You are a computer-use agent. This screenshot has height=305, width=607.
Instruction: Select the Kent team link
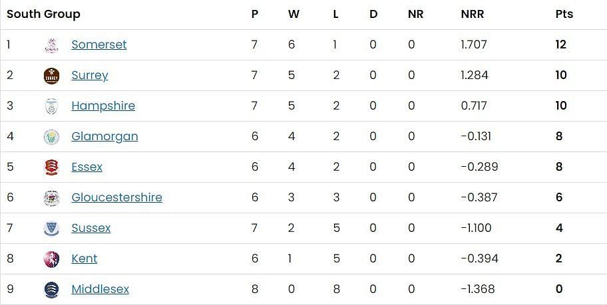84,258
